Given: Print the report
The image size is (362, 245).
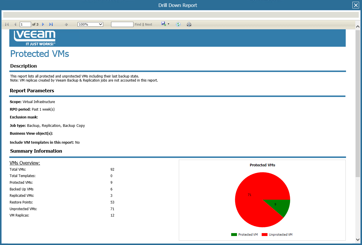Looking at the screenshot, I should (x=189, y=24).
